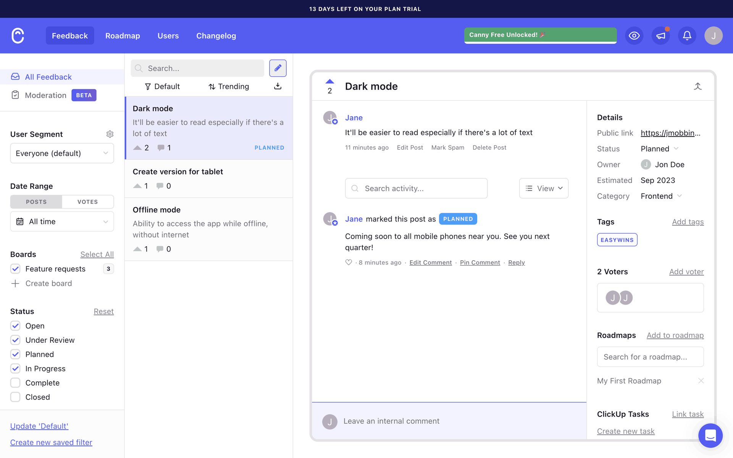Open the Offline mode post
Image resolution: width=733 pixels, height=458 pixels.
tap(209, 229)
